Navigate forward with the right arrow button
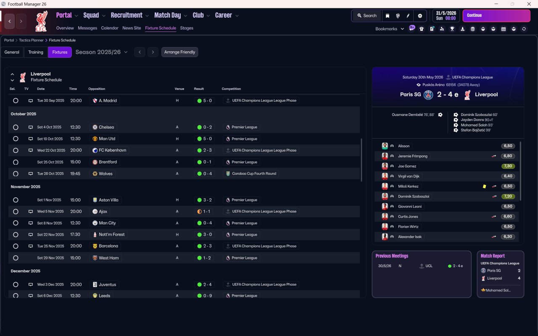 pos(21,21)
